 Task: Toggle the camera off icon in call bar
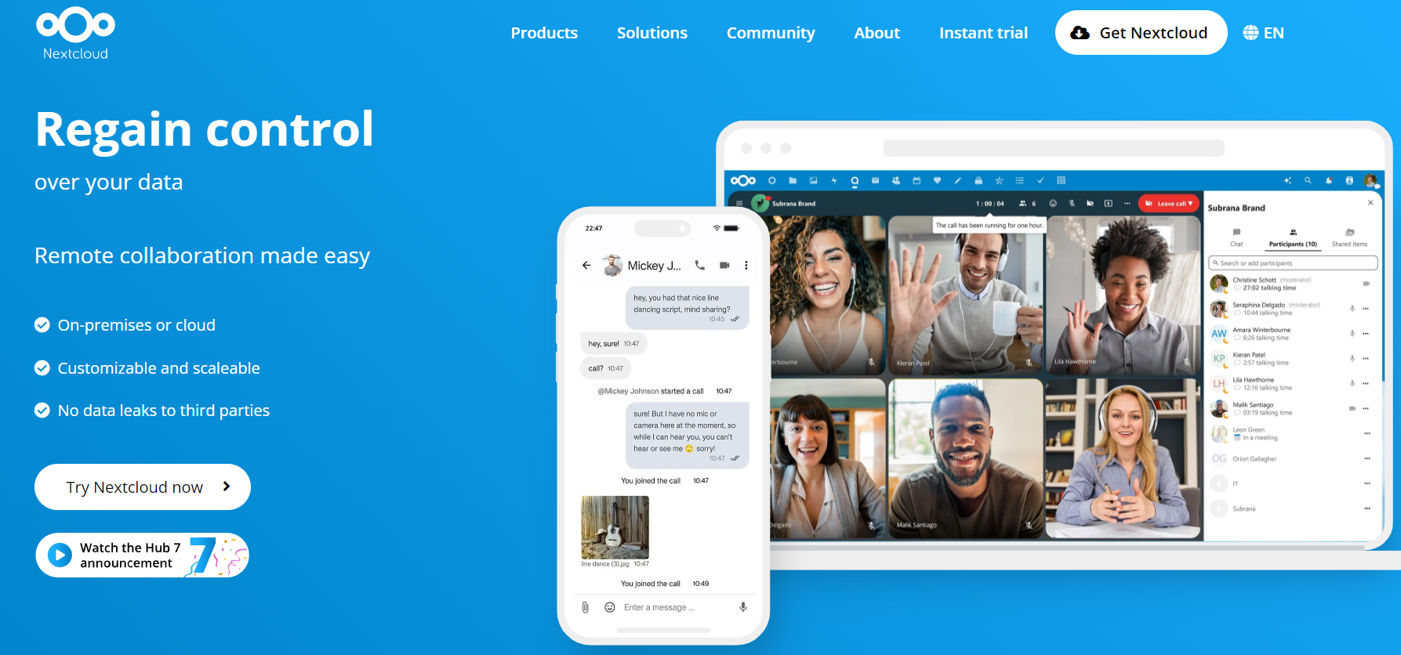click(1090, 204)
